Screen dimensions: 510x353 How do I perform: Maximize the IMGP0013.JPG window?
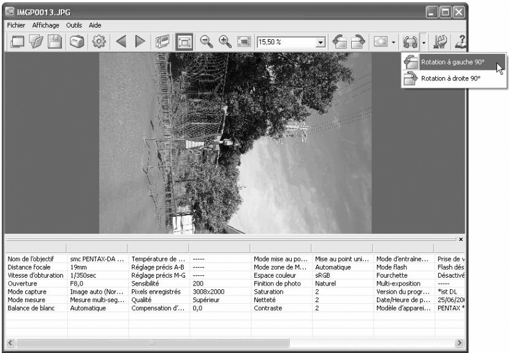pyautogui.click(x=445, y=12)
